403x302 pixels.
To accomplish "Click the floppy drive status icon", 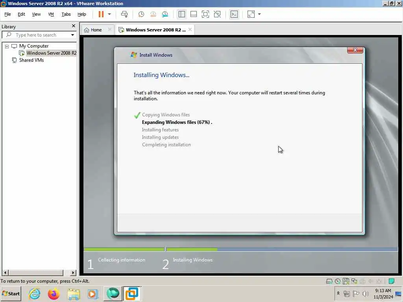I will click(346, 281).
